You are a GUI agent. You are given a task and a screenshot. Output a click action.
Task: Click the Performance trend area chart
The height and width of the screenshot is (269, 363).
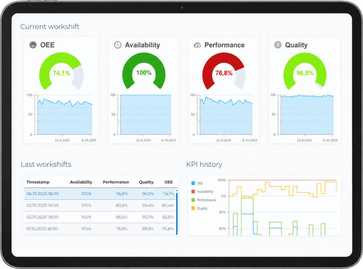(x=226, y=115)
